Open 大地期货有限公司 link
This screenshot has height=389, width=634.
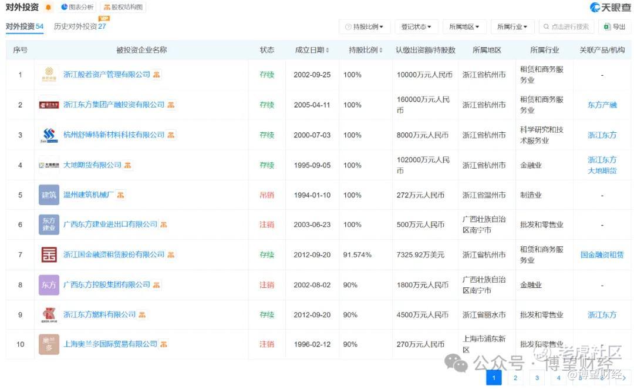point(92,165)
